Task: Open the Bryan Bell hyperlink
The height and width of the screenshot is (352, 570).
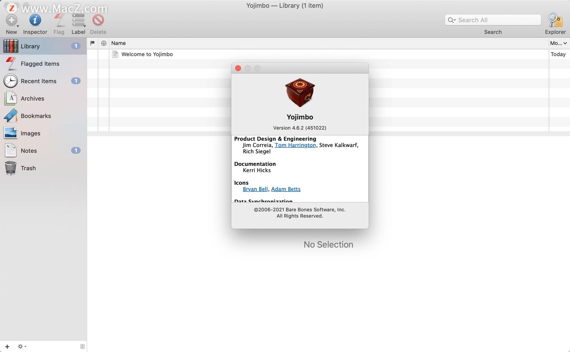Action: [x=255, y=189]
